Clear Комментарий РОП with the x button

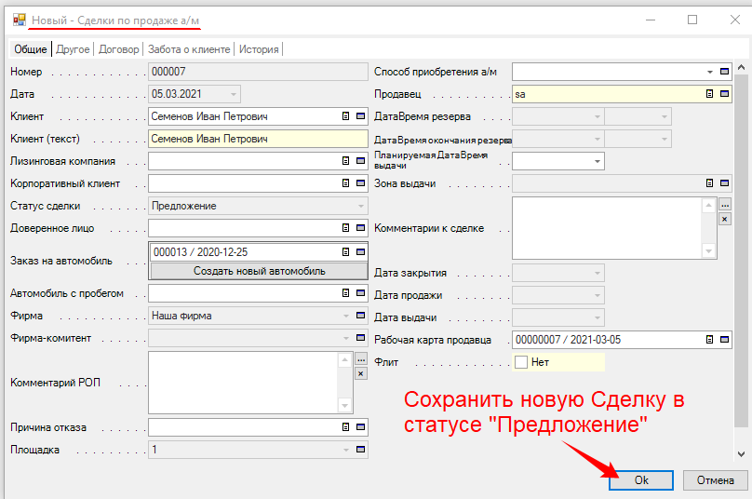361,373
